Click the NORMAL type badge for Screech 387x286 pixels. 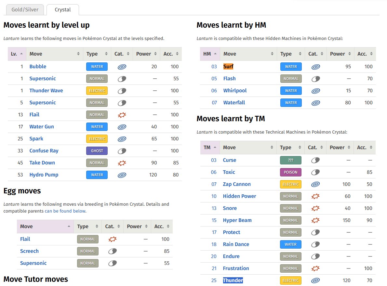(87, 251)
